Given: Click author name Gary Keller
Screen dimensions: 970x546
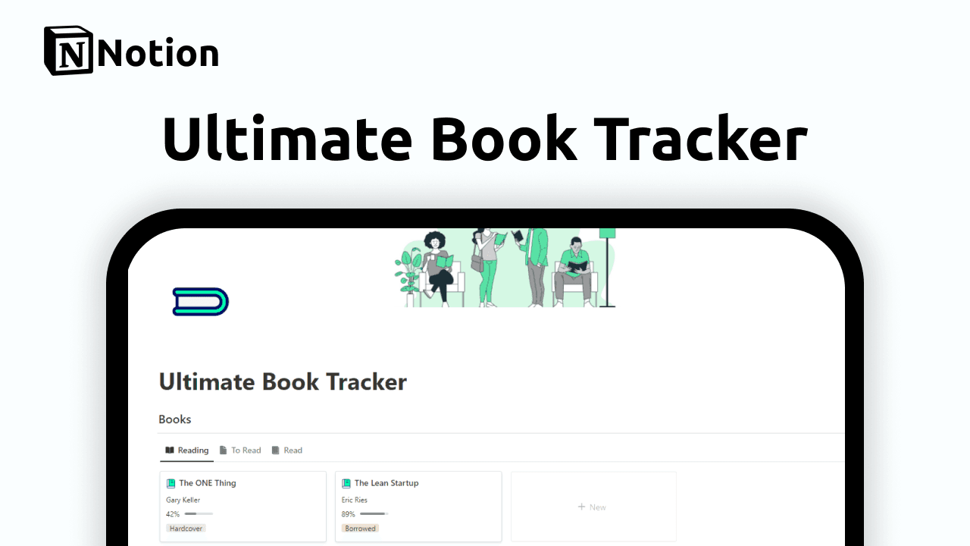Looking at the screenshot, I should click(183, 500).
